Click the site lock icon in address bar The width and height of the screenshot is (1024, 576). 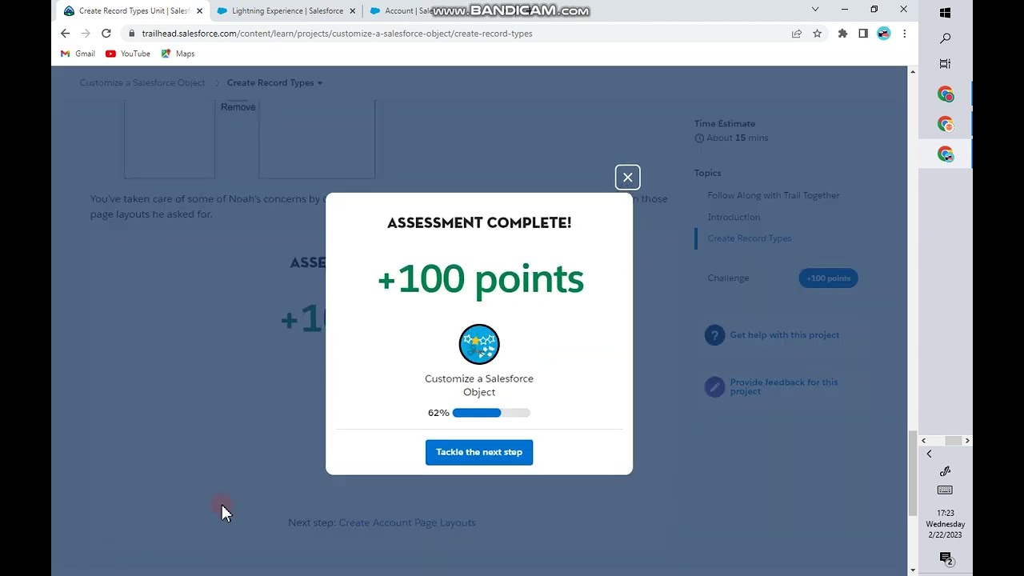(131, 34)
